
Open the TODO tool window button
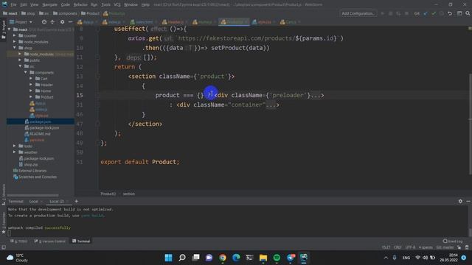(x=19, y=241)
